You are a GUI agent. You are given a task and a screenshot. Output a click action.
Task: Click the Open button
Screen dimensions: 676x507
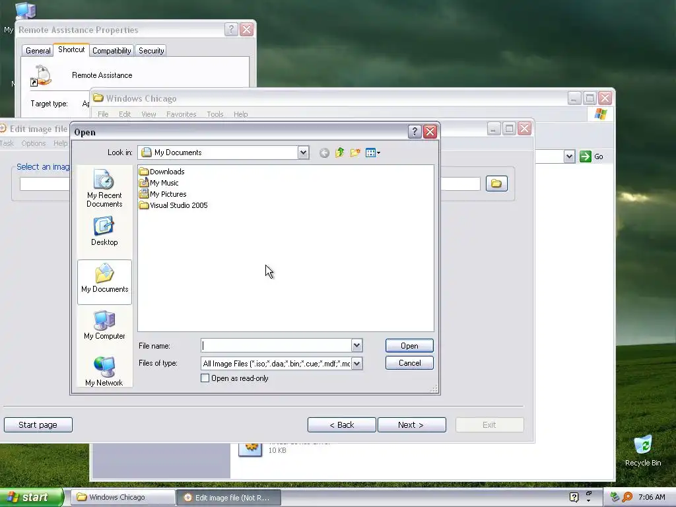(409, 346)
